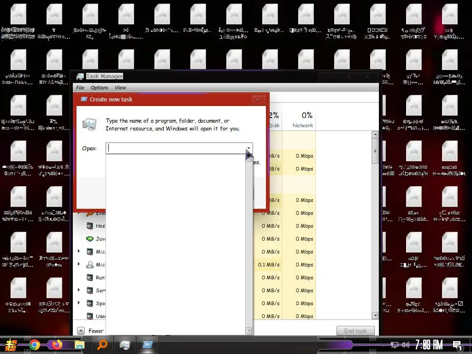472x354 pixels.
Task: Select the Ser process icon
Action: [90, 290]
